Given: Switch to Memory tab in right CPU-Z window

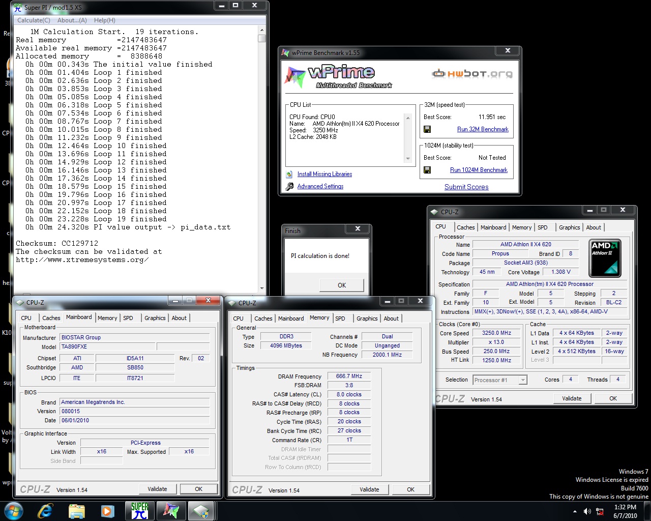Looking at the screenshot, I should click(x=522, y=227).
